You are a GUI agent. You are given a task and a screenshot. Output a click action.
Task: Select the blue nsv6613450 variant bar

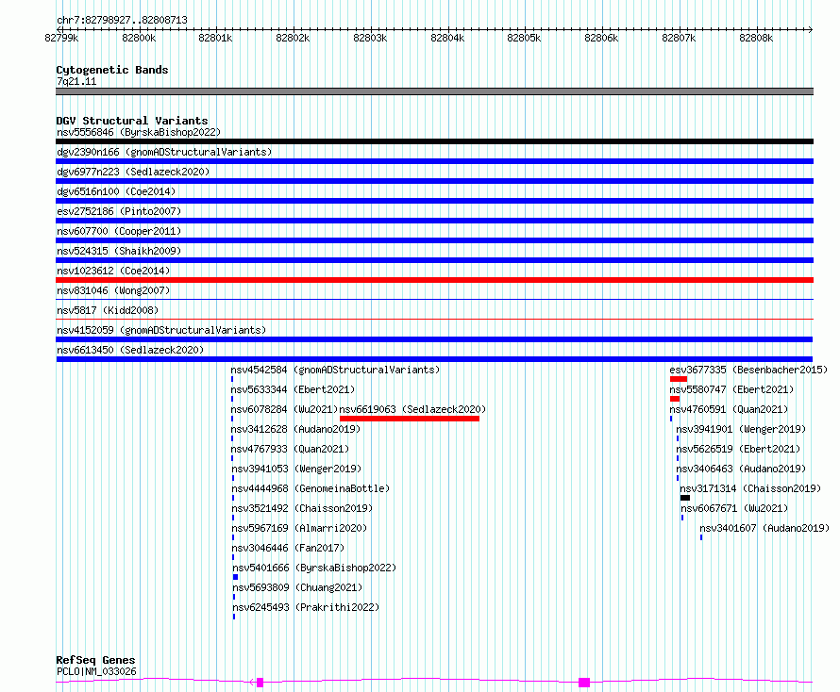pos(434,359)
